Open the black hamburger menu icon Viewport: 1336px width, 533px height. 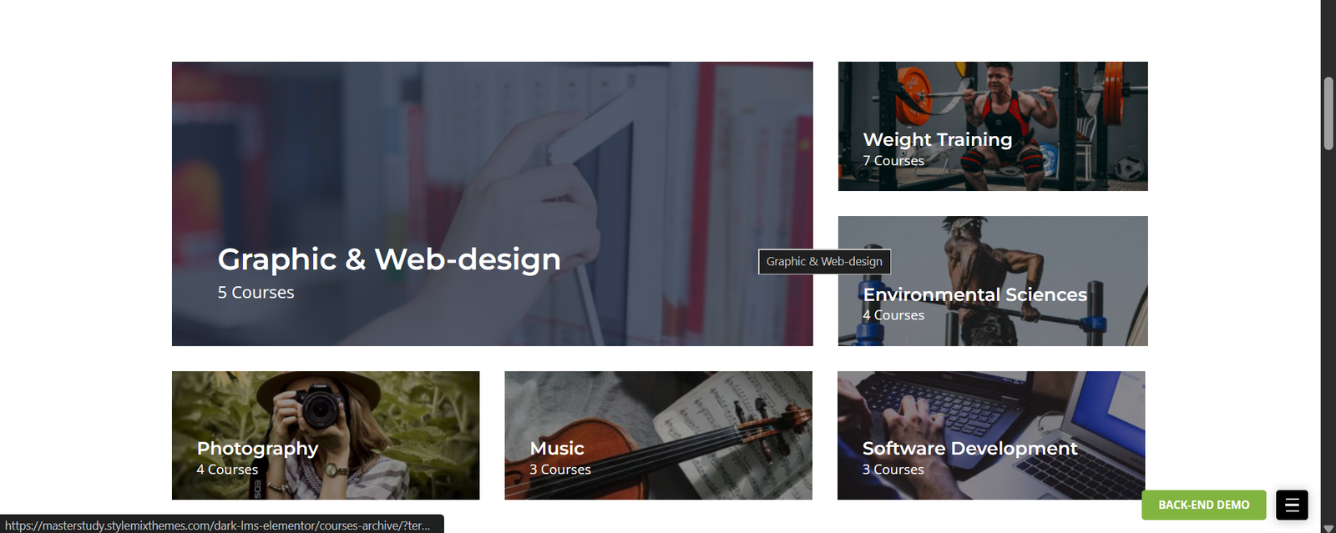tap(1292, 505)
